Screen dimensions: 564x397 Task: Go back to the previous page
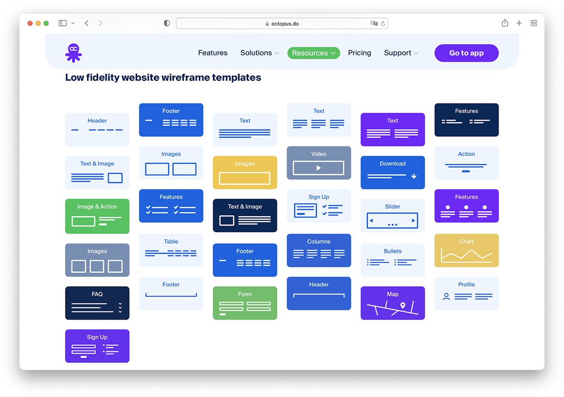pos(87,23)
